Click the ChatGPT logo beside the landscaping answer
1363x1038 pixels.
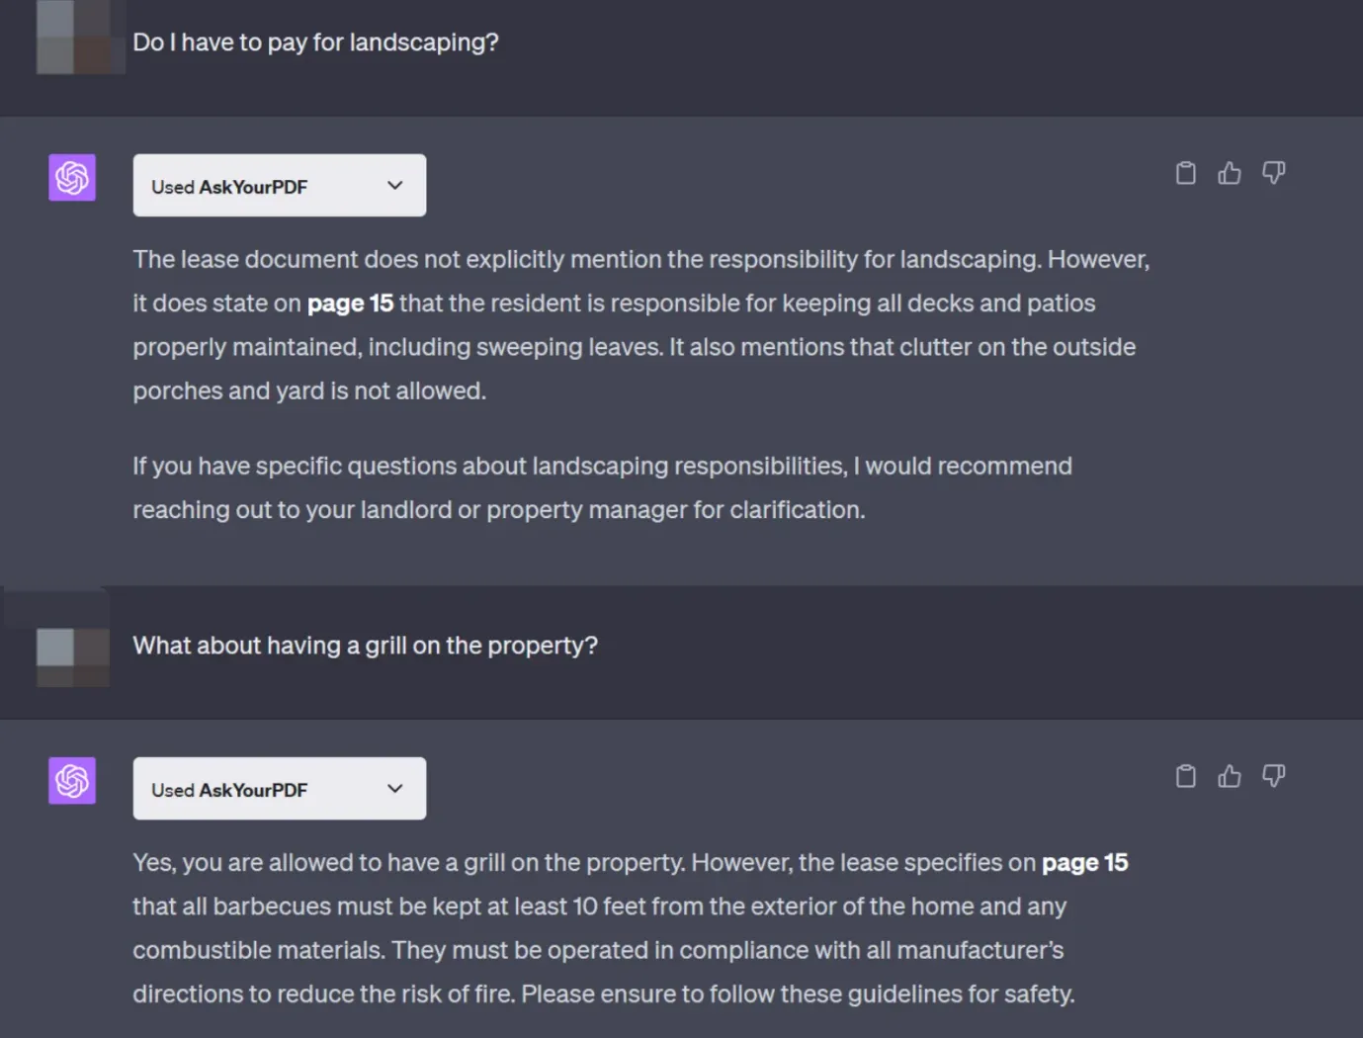(x=72, y=178)
